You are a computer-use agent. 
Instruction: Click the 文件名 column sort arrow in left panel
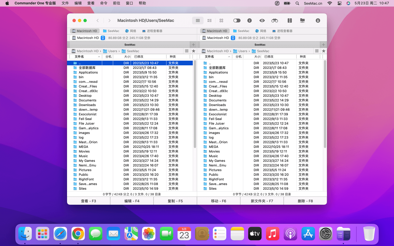pyautogui.click(x=99, y=57)
